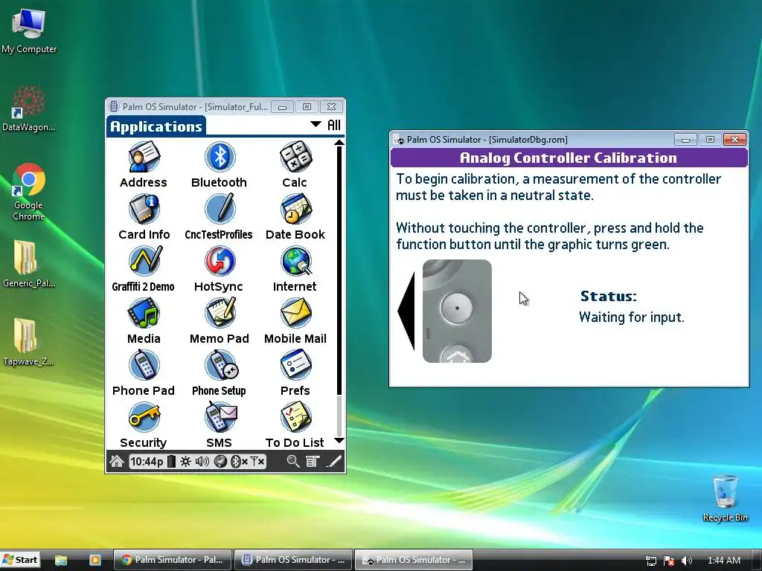Click the 10:44p clock in Palm status bar

pos(147,461)
